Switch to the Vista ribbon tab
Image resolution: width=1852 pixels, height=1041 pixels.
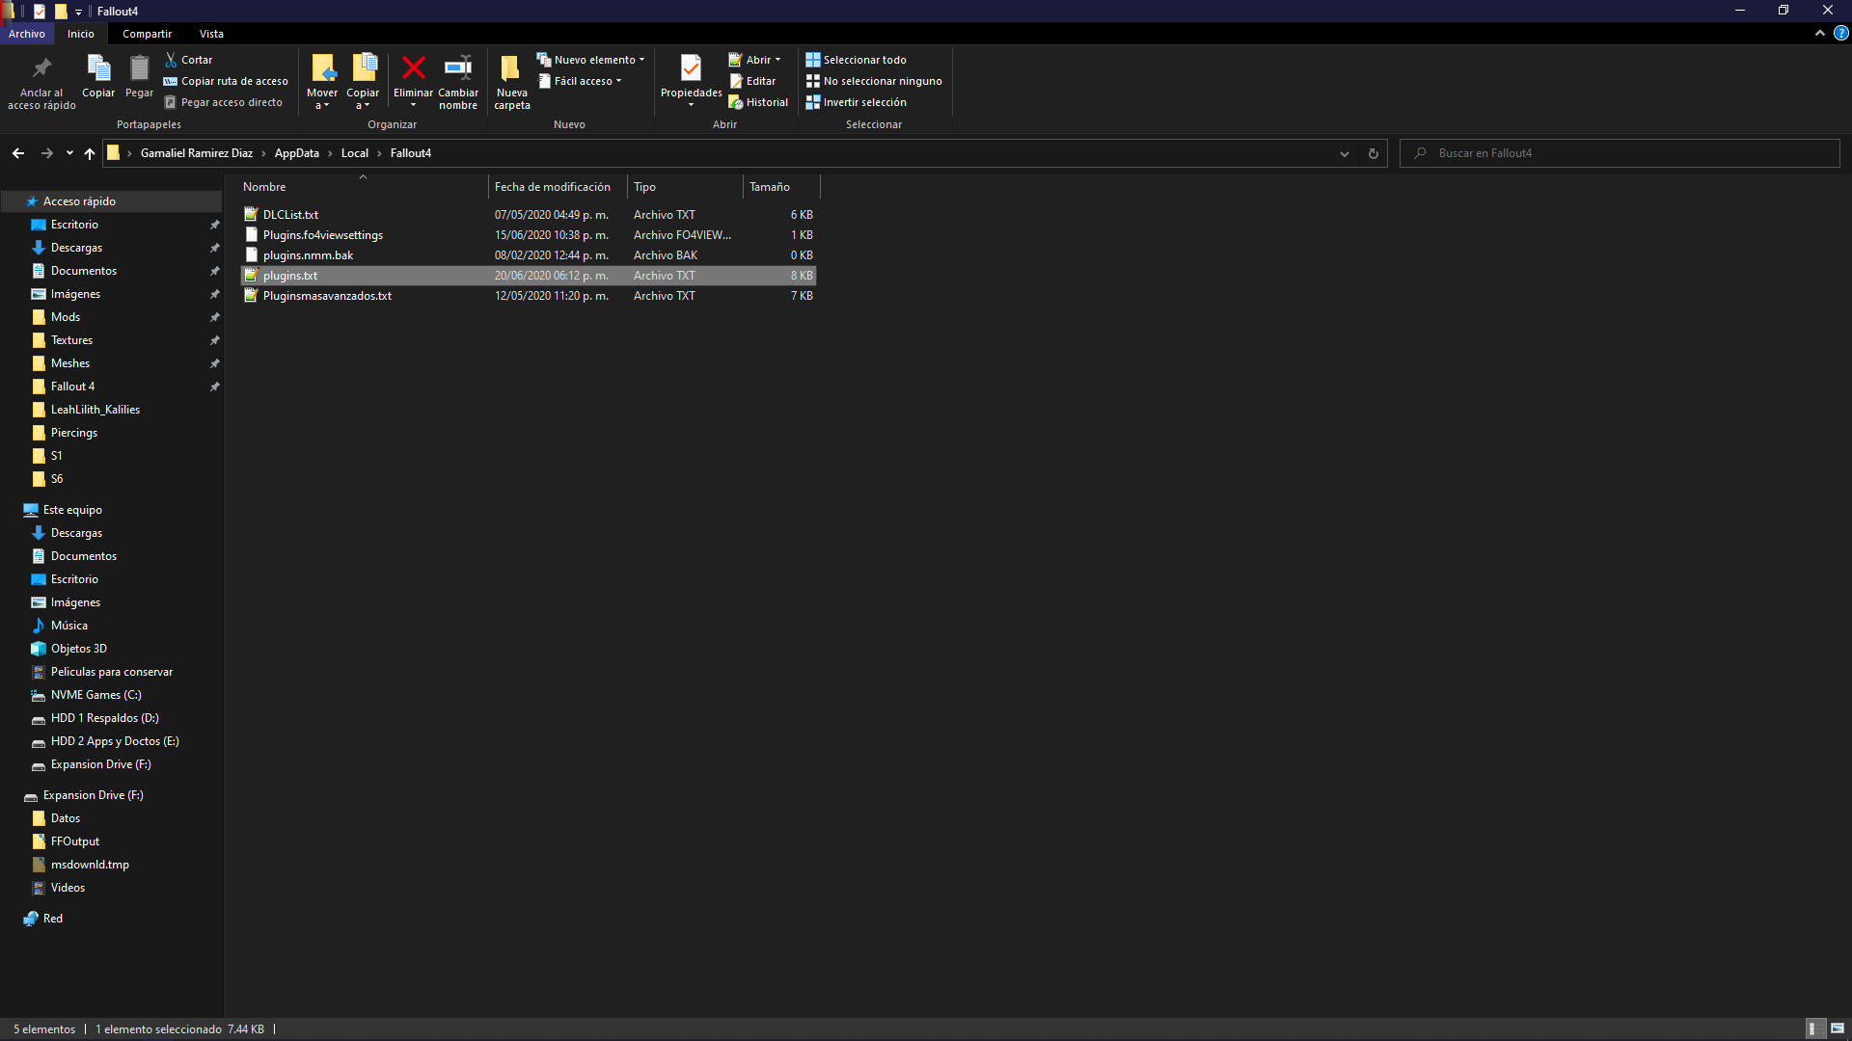click(211, 34)
